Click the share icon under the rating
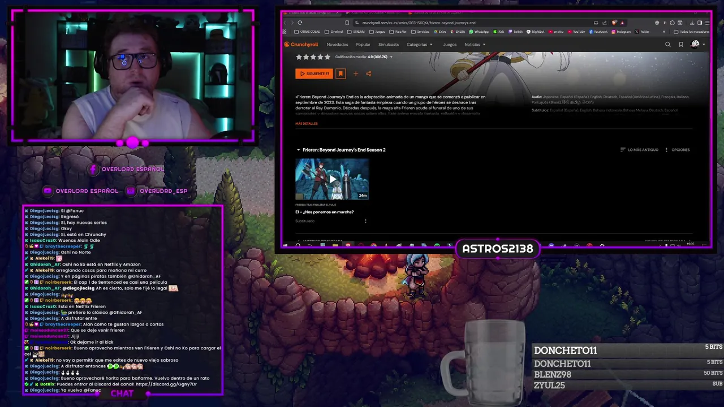This screenshot has width=724, height=407. (x=369, y=73)
